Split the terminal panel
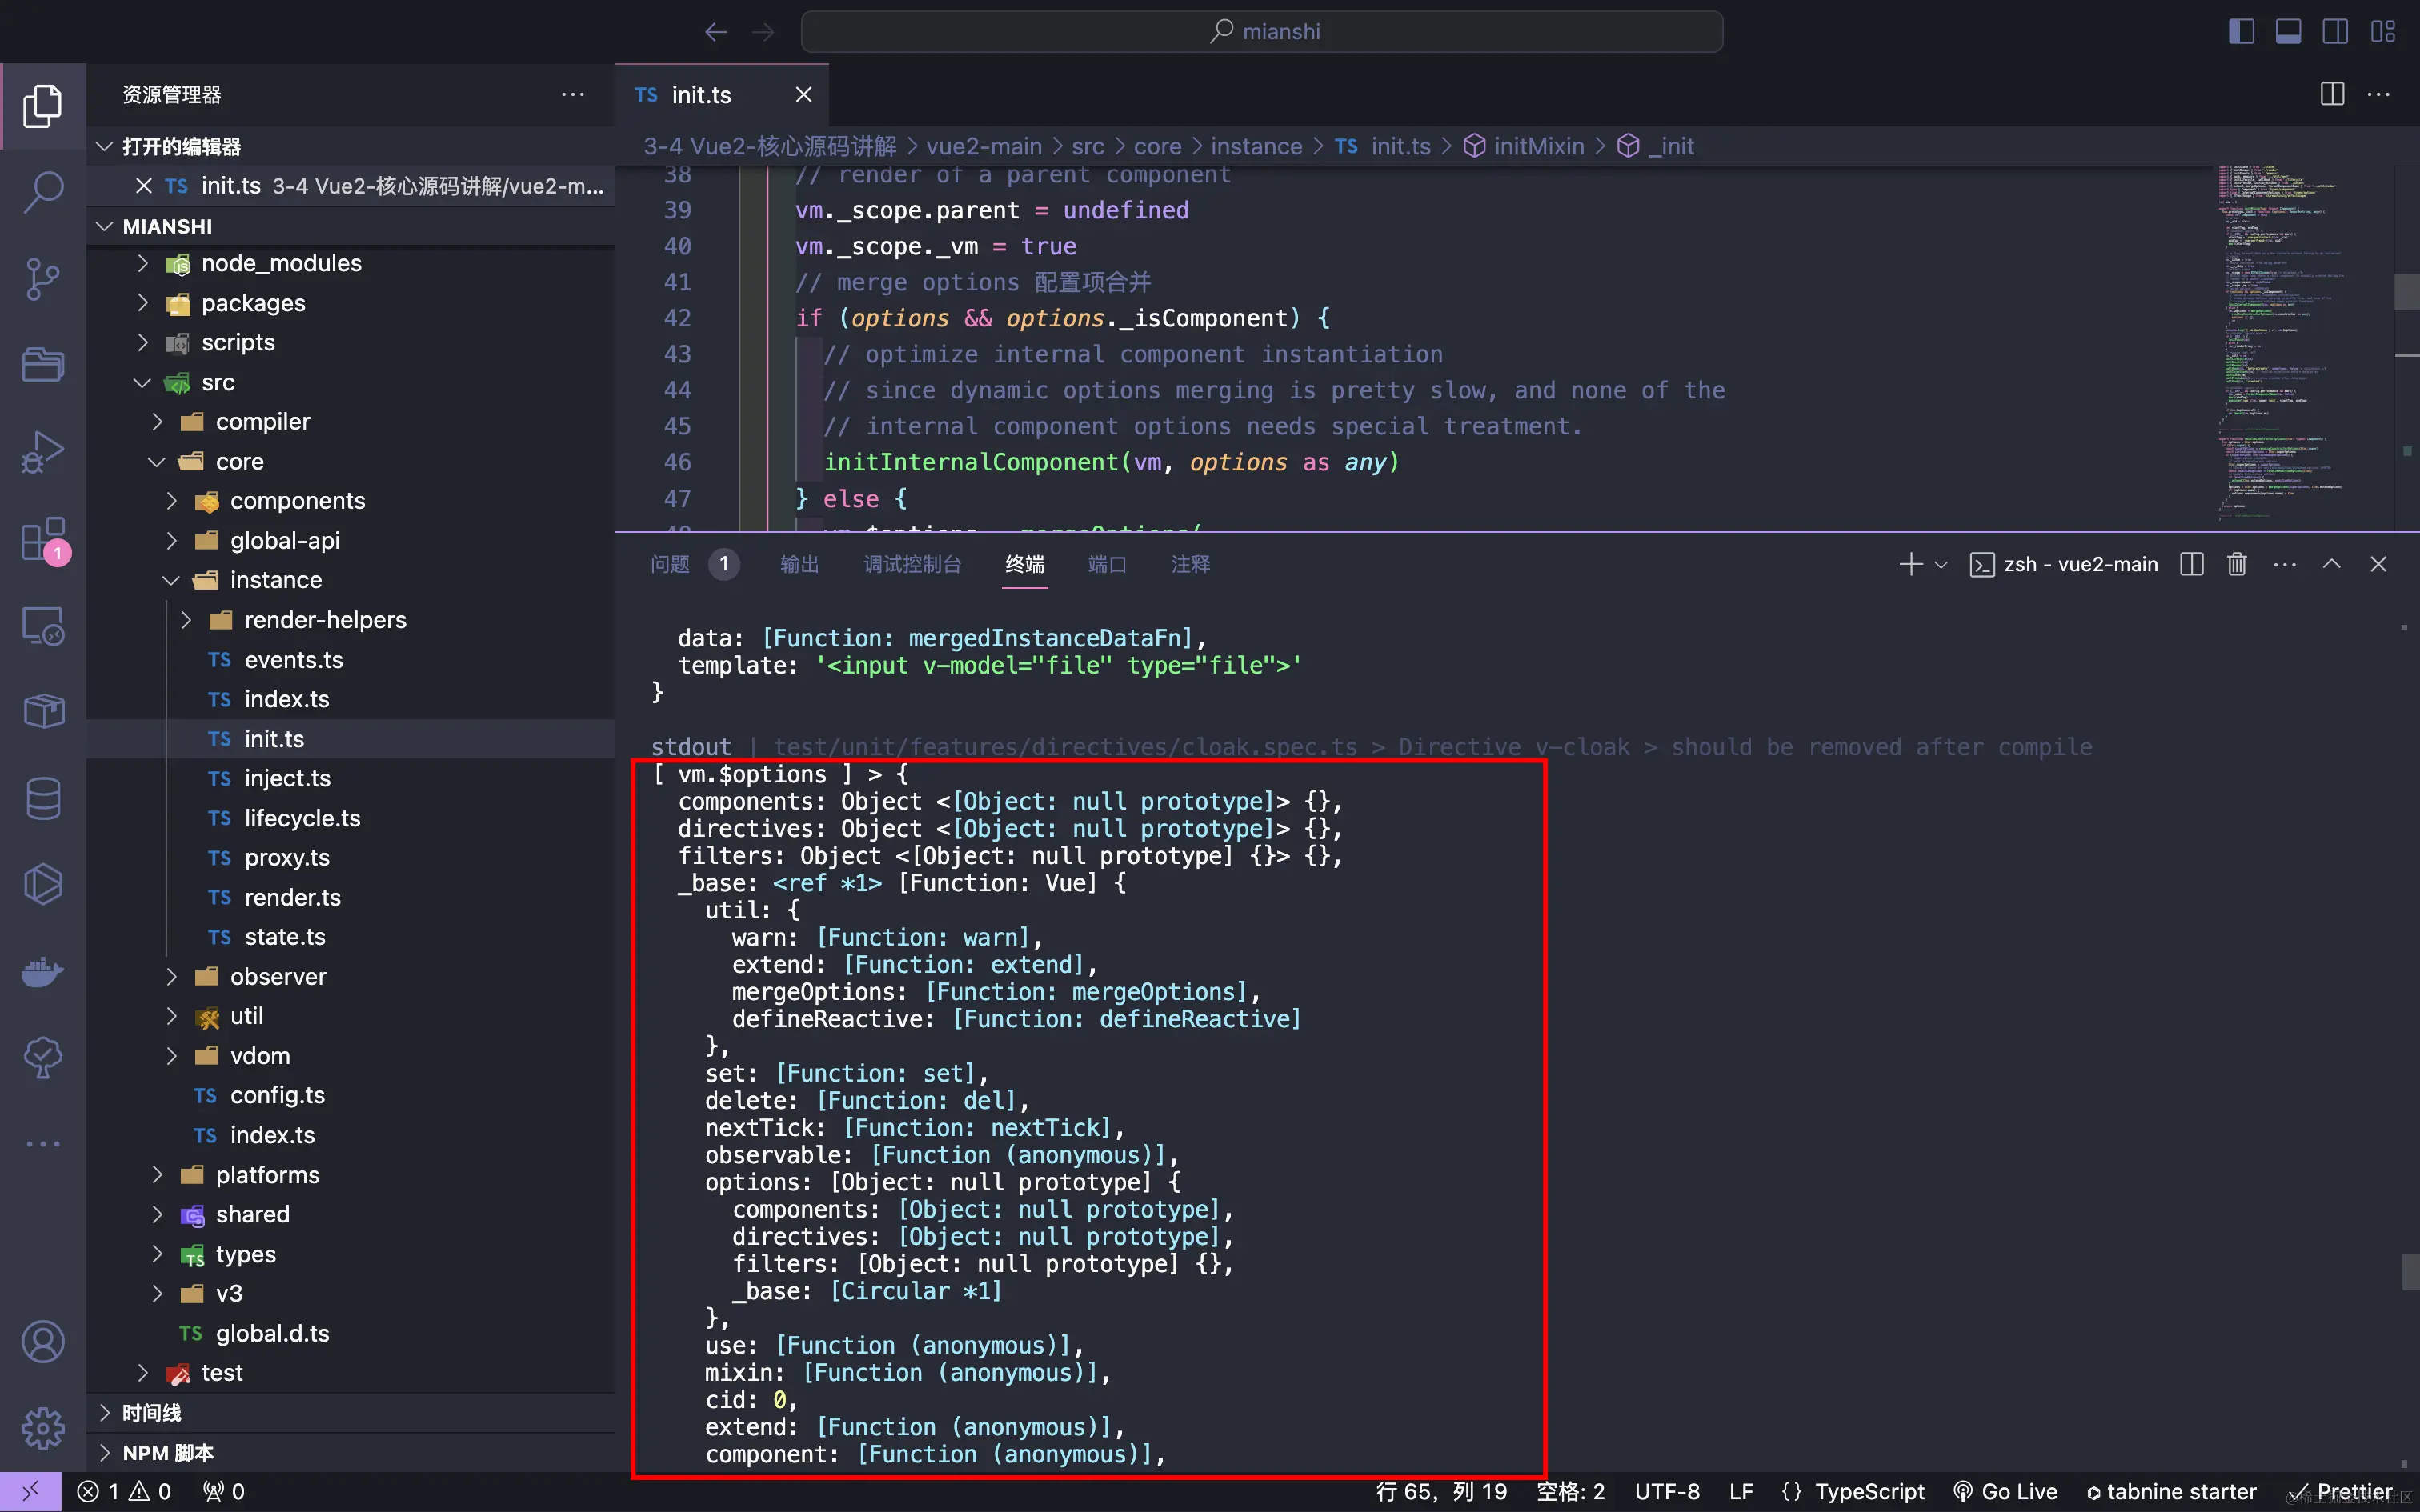The height and width of the screenshot is (1512, 2420). pyautogui.click(x=2191, y=564)
